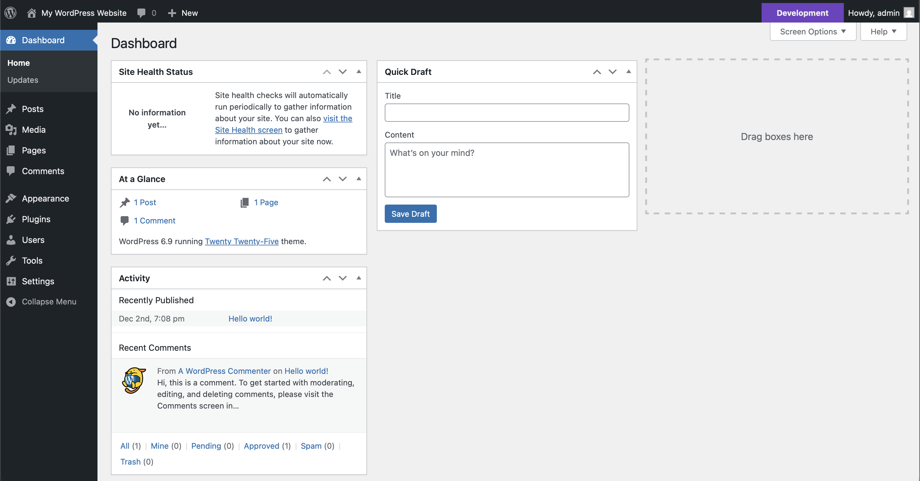Go to Settings in the sidebar menu

38,281
